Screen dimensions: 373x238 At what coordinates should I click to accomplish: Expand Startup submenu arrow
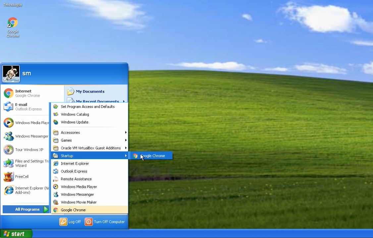tap(126, 156)
